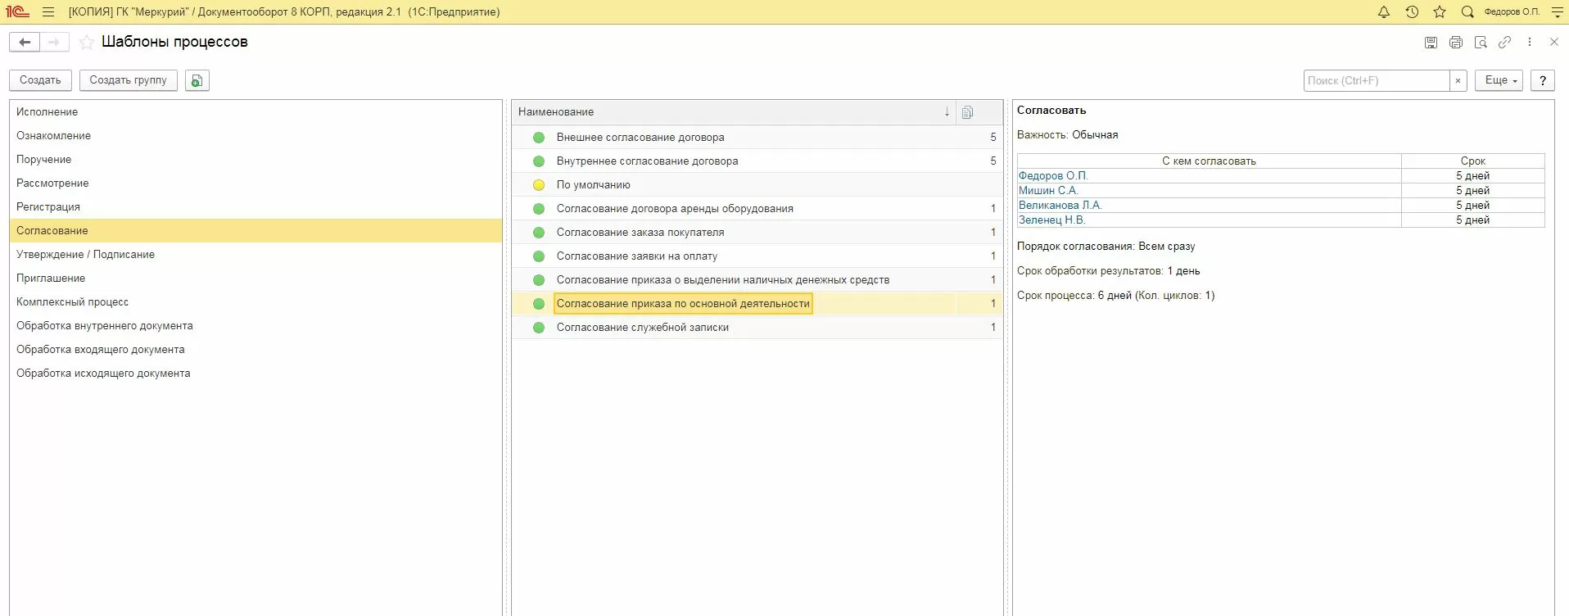Open the top-bar search magnifier
Image resolution: width=1569 pixels, height=616 pixels.
(x=1467, y=12)
